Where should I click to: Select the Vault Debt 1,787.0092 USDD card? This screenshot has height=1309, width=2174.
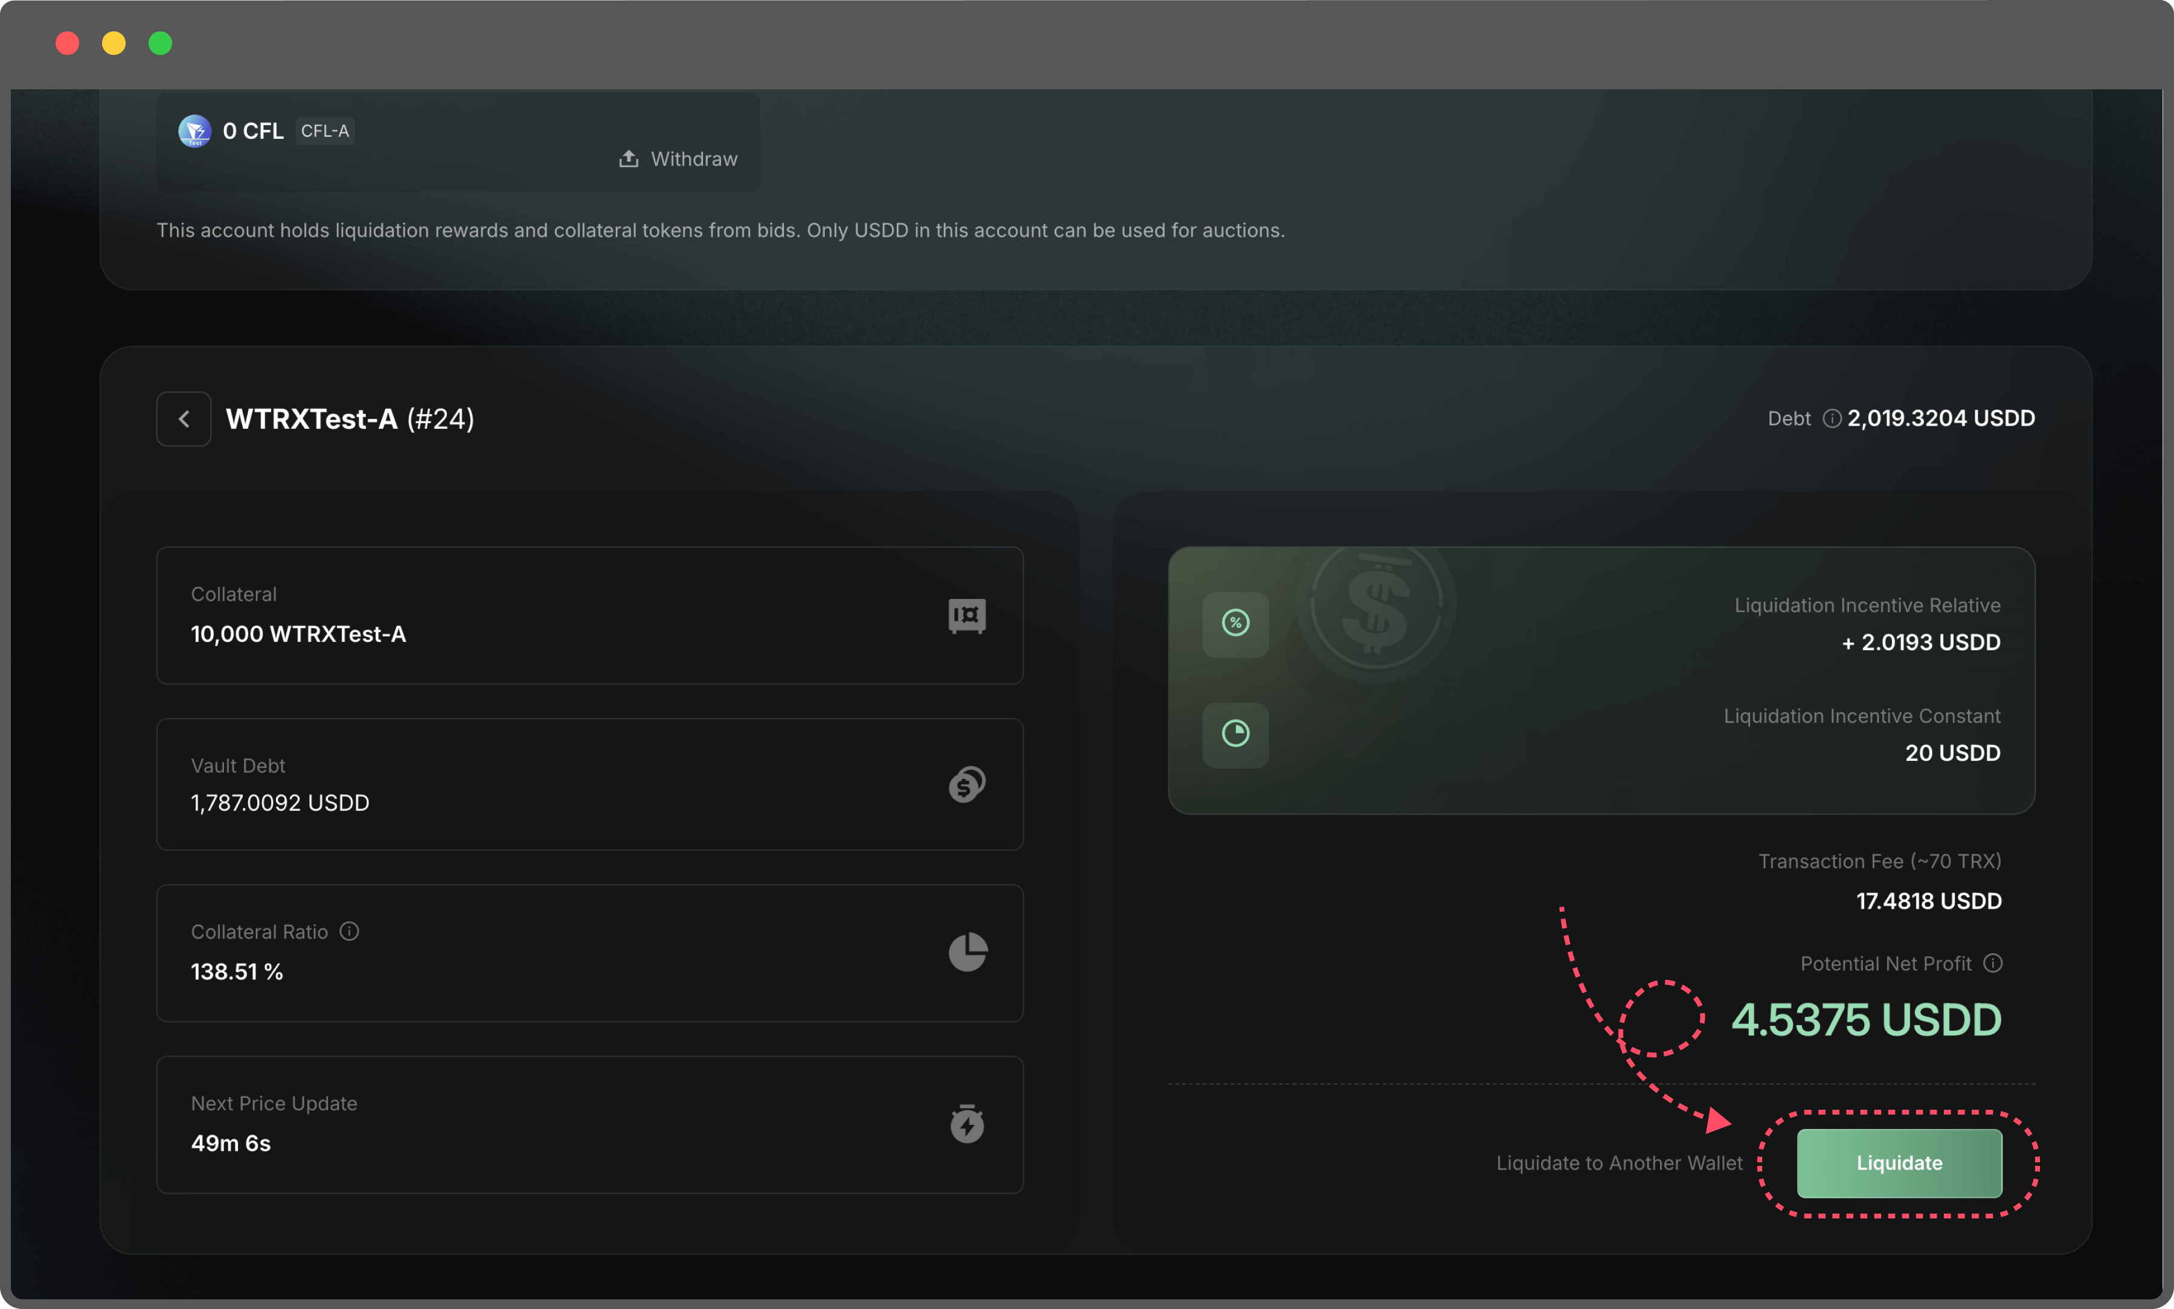coord(589,784)
